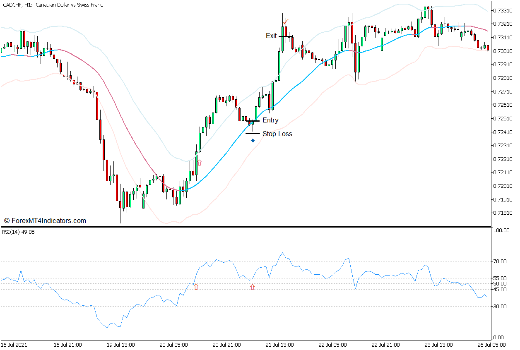Viewport: 520px width, 350px height.
Task: Click the second orange arrow in RSI panel
Action: (x=252, y=287)
